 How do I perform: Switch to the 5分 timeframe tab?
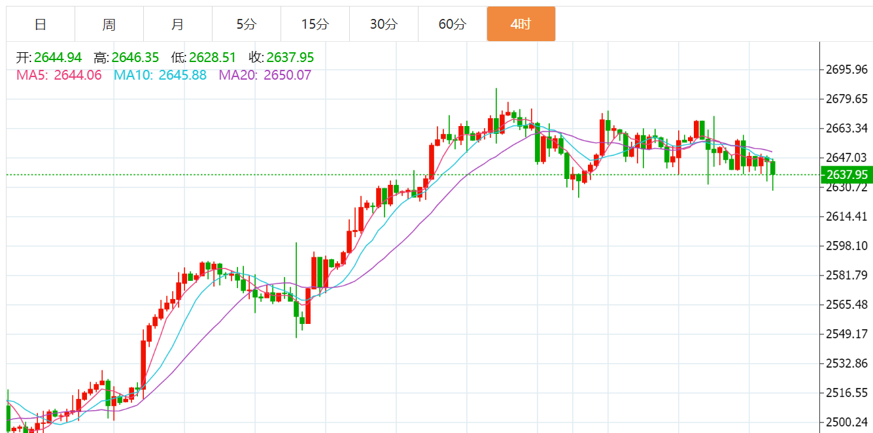click(x=247, y=24)
